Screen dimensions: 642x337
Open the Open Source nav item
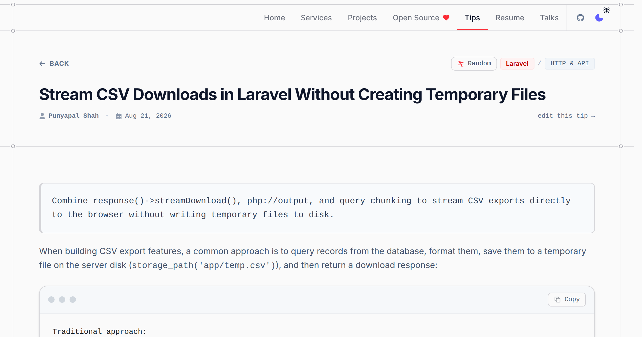point(421,18)
